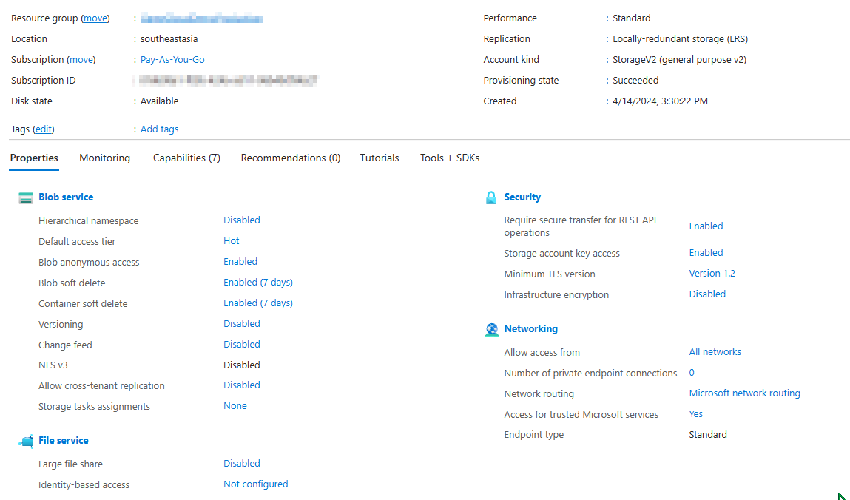Click Not configured for Identity-based access
Image resolution: width=850 pixels, height=500 pixels.
(255, 484)
